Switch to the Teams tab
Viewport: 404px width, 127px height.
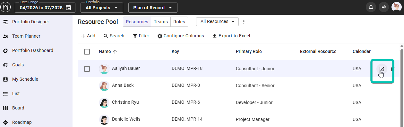161,22
